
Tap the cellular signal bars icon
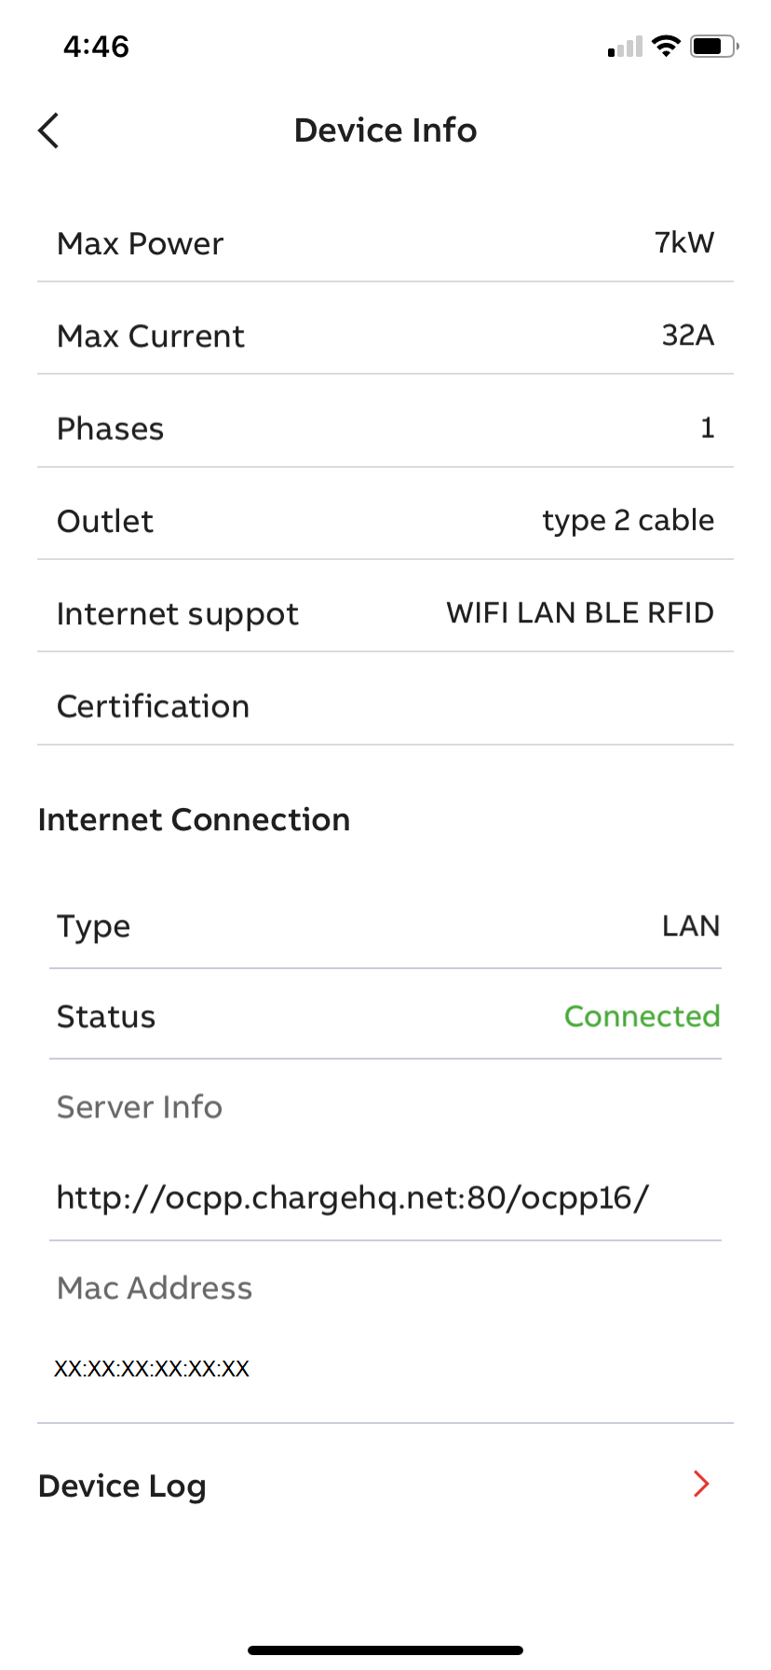625,47
